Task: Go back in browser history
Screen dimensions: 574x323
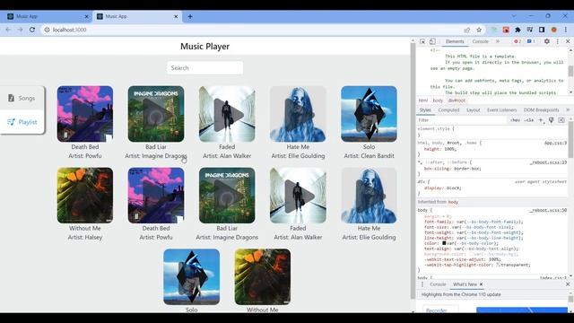Action: [8, 30]
